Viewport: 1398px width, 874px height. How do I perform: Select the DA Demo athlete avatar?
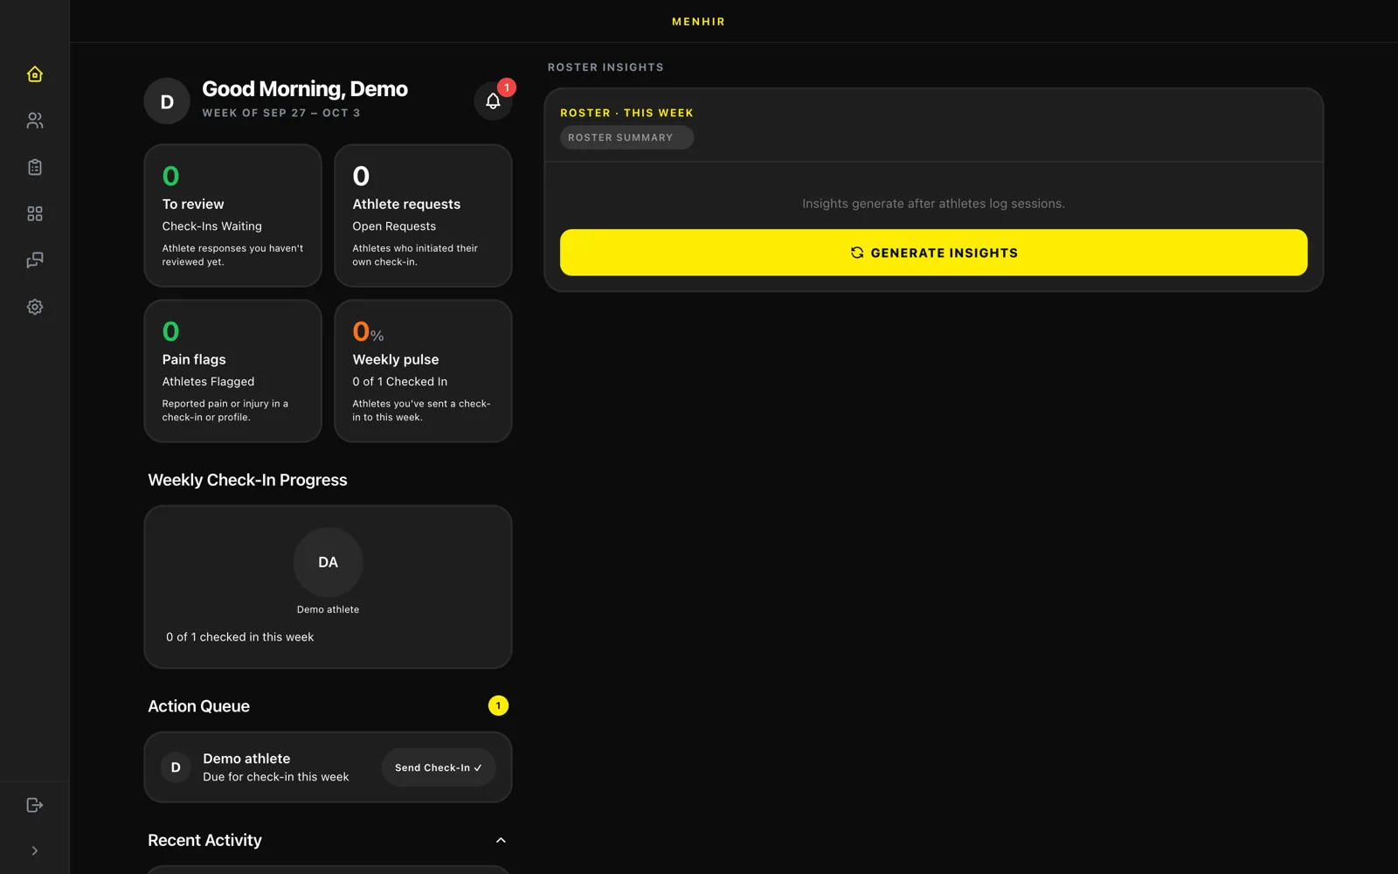(x=328, y=562)
